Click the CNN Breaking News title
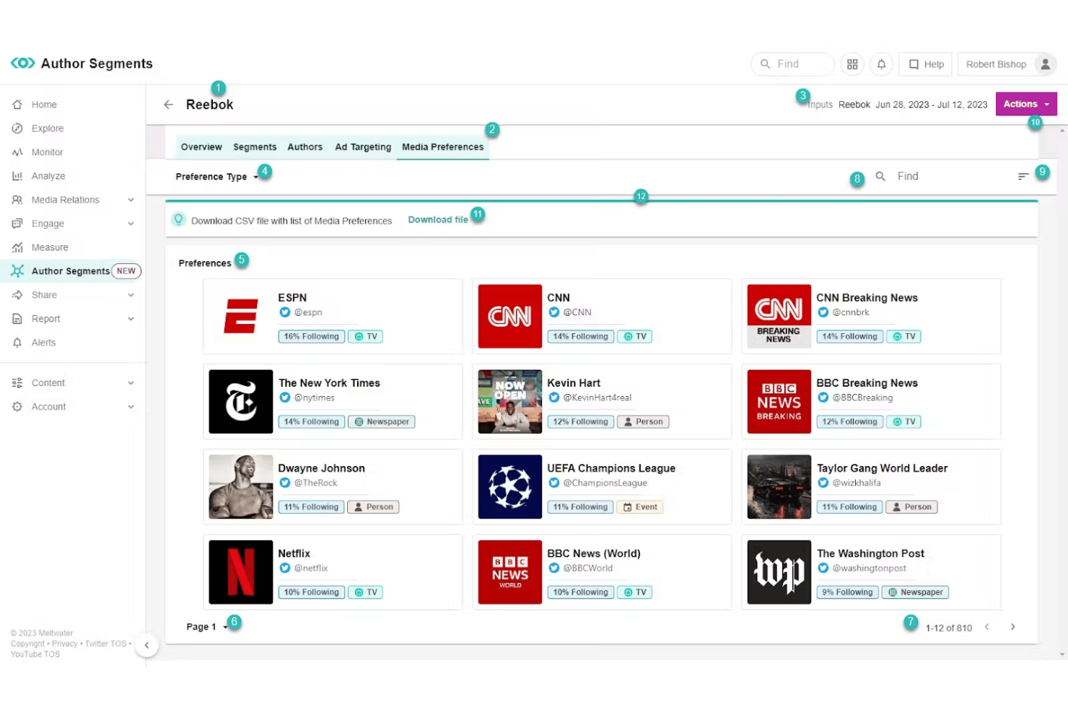The image size is (1068, 712). pyautogui.click(x=867, y=298)
